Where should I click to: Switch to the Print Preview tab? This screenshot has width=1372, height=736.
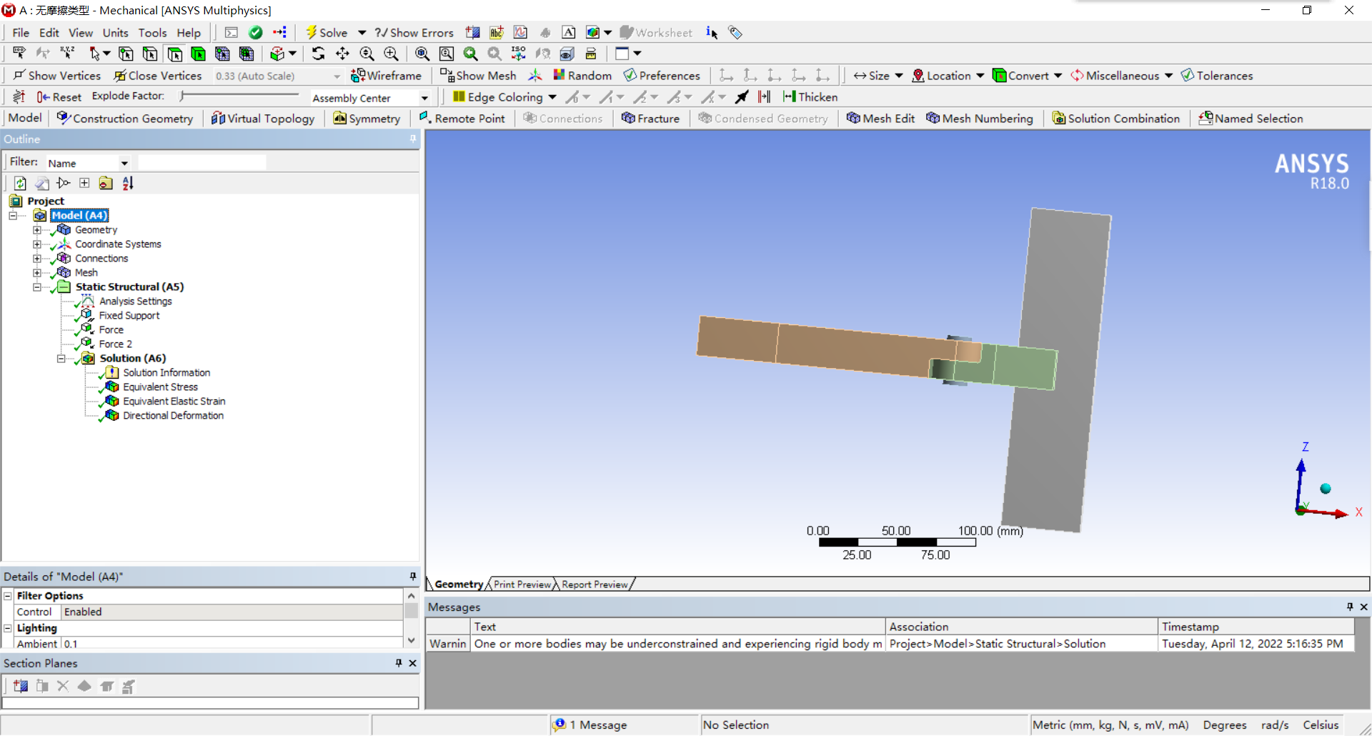(522, 585)
